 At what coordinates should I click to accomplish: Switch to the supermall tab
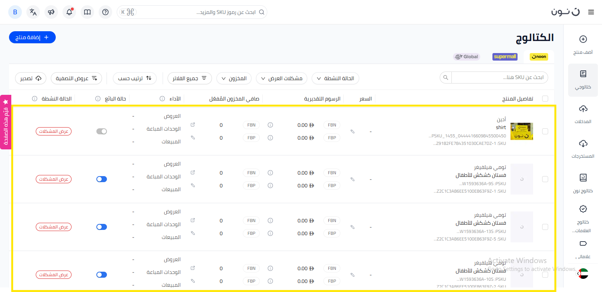tap(505, 57)
